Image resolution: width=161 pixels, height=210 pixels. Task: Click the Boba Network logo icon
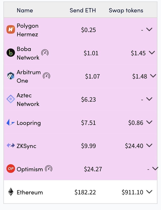[x=11, y=53]
